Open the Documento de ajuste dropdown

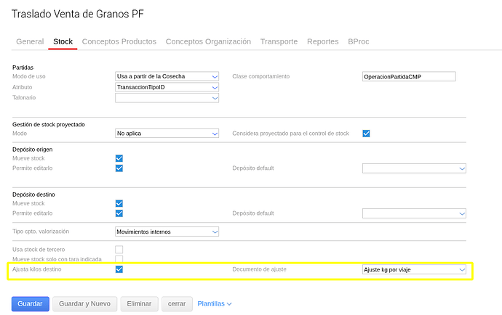pos(414,269)
